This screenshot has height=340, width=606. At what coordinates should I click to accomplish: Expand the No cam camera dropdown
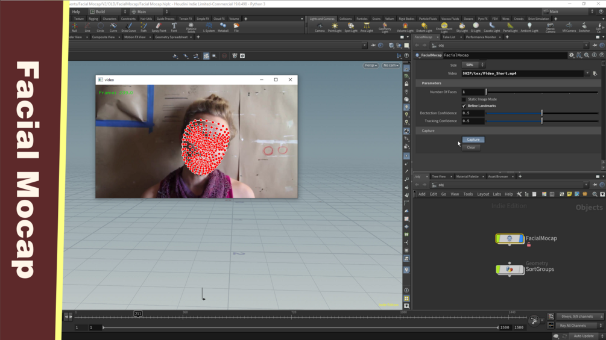(x=391, y=66)
